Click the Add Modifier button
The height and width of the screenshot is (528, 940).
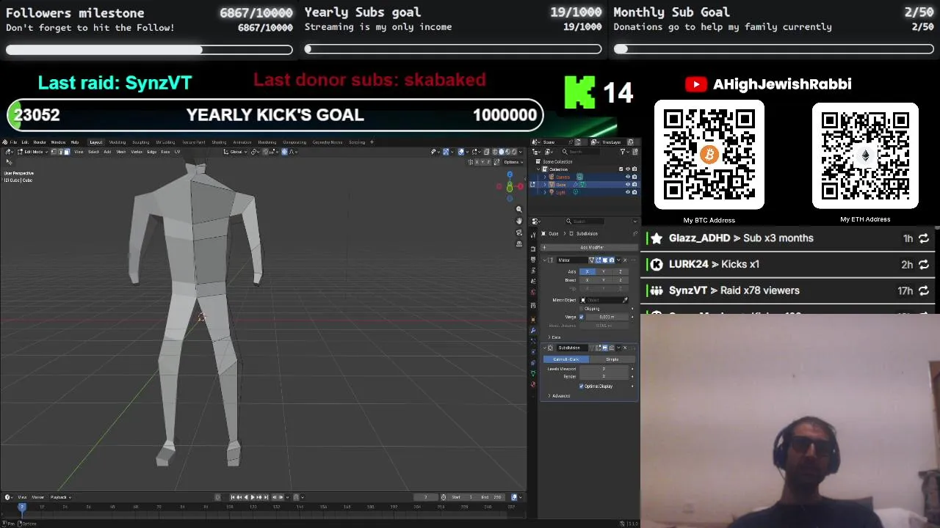590,248
